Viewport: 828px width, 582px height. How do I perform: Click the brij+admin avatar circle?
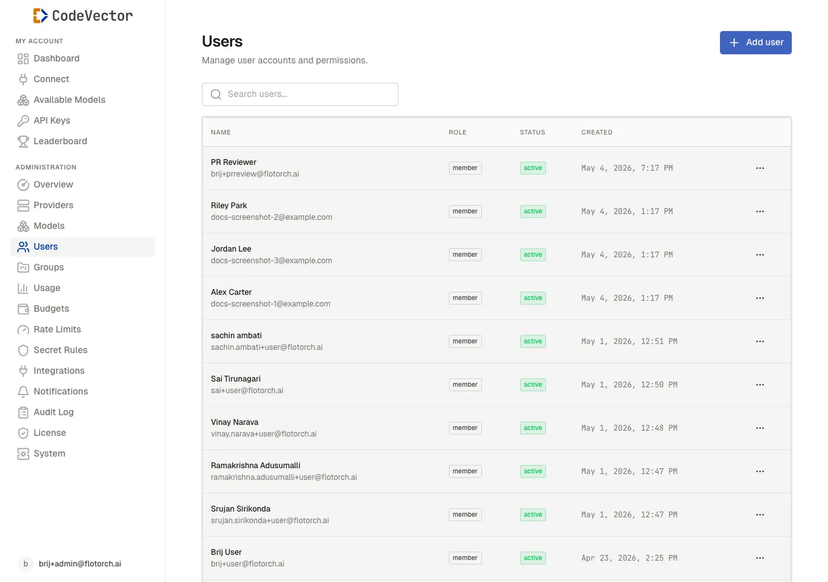(x=26, y=564)
